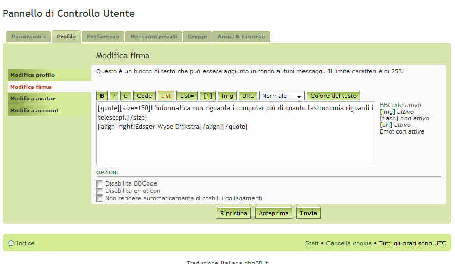Click the Traduzione Italiana phpBB.it credit text
This screenshot has height=264, width=455.
[227, 262]
